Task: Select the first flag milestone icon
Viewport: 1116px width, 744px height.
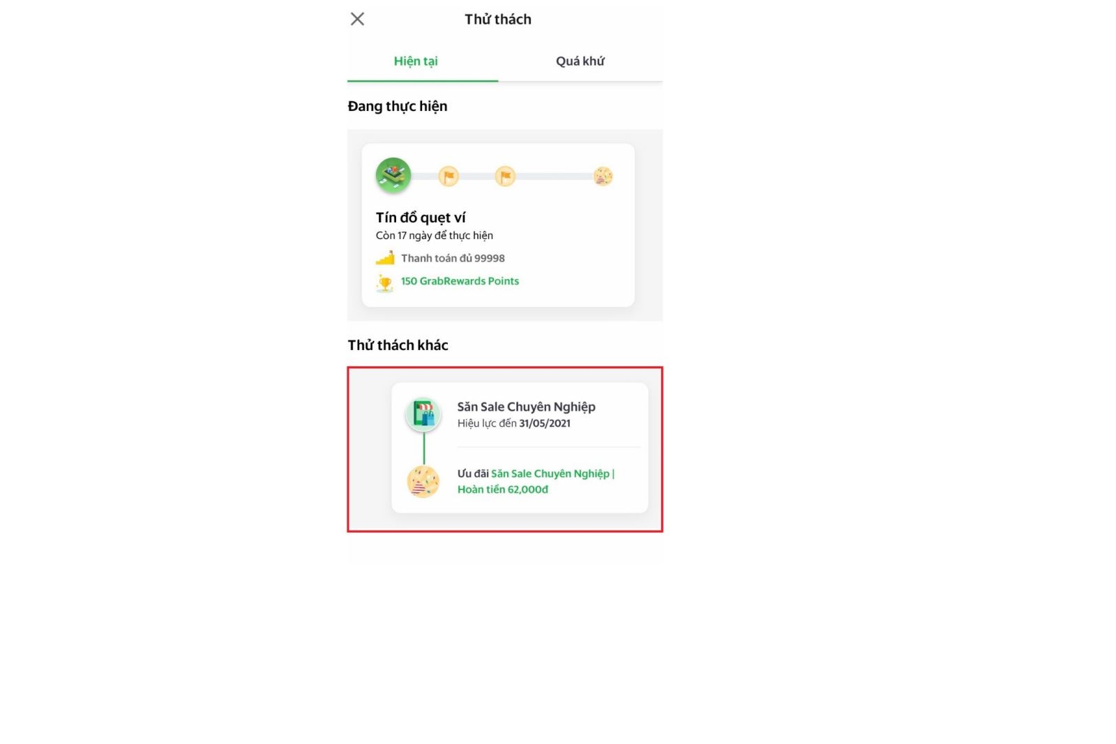Action: tap(448, 176)
